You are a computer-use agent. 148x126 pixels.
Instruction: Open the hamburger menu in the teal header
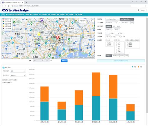pos(3,15)
